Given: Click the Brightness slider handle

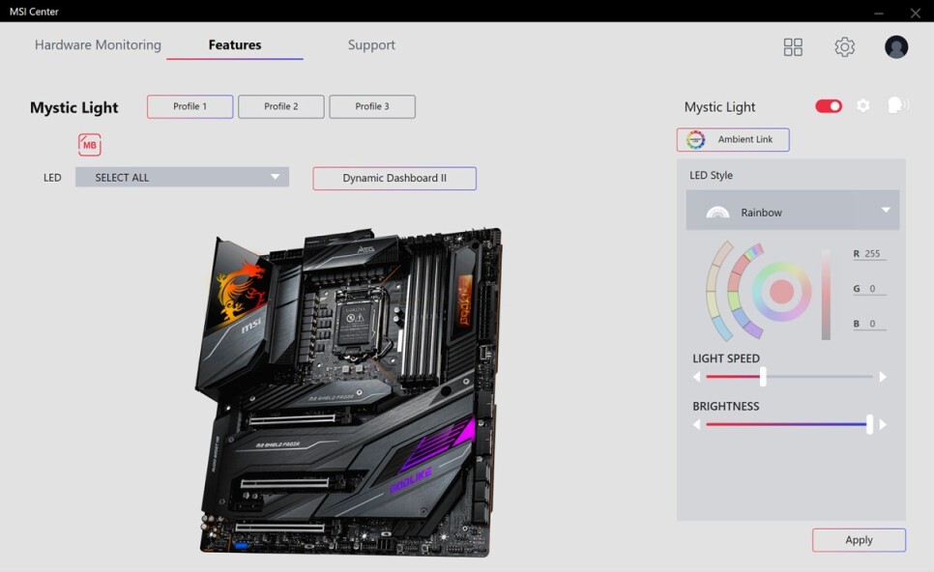Looking at the screenshot, I should pyautogui.click(x=869, y=424).
